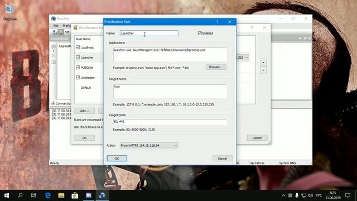
Task: Open Microsoft Store from the taskbar
Action: [75, 195]
